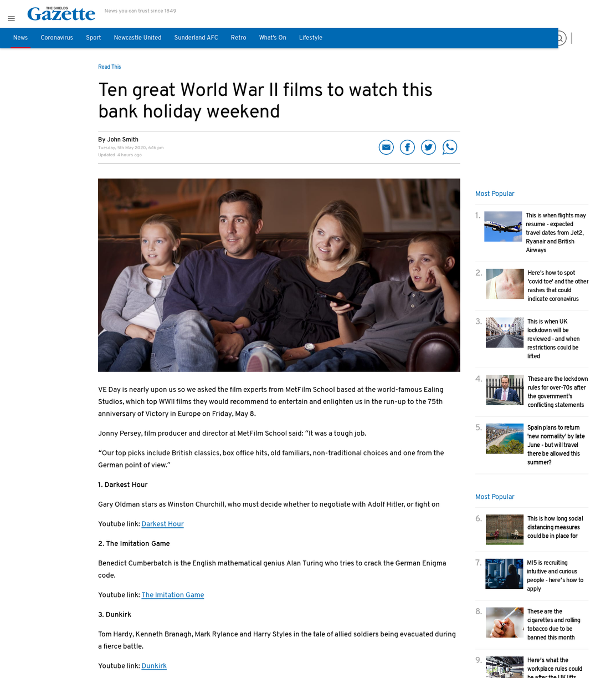Open the Darkest Hour Youtube link
This screenshot has width=616, height=678.
pyautogui.click(x=162, y=524)
